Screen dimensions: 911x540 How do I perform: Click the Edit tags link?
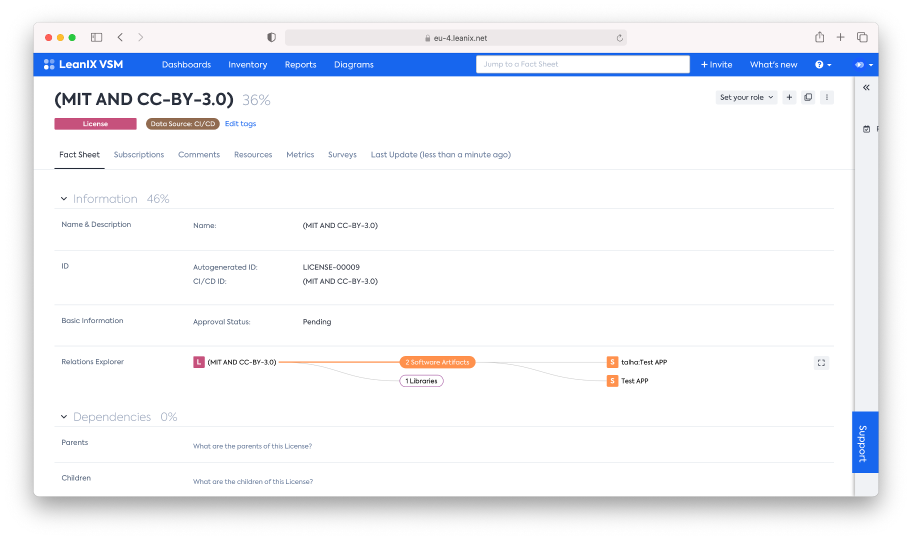point(240,124)
